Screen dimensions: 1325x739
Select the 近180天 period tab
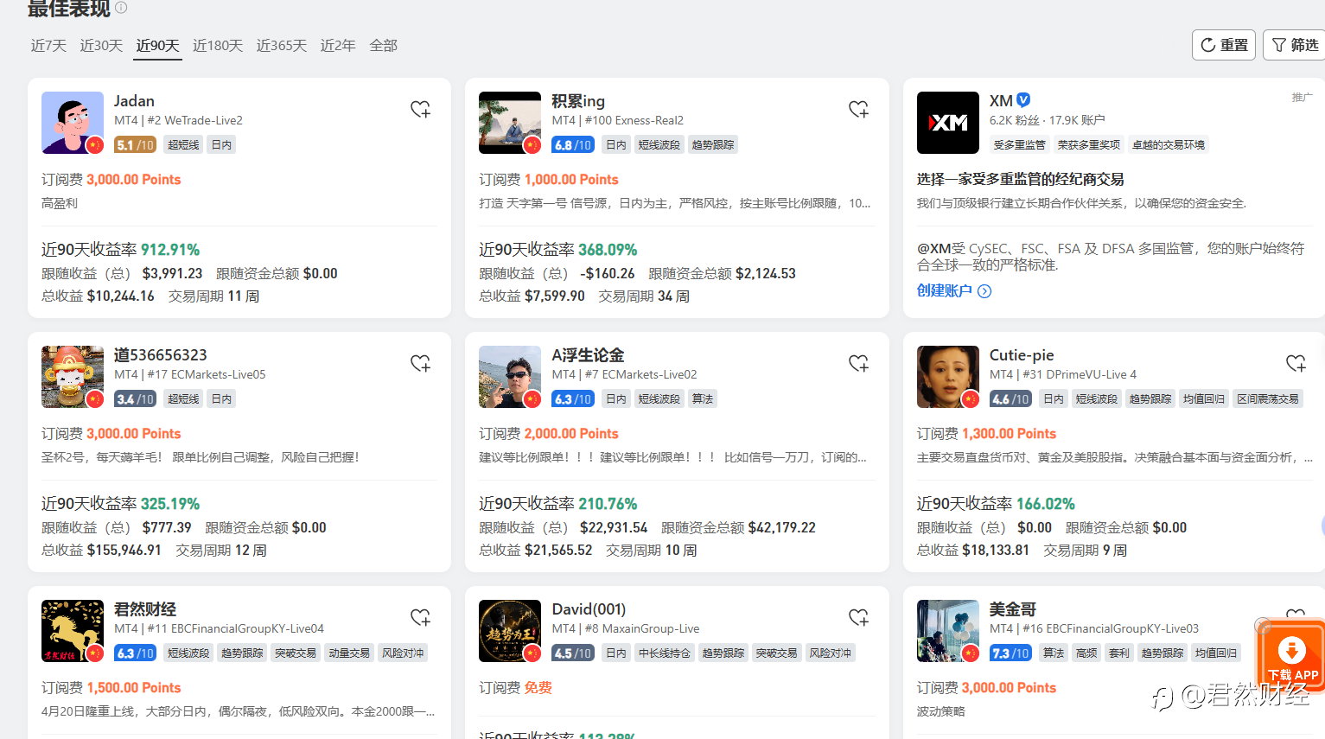coord(218,46)
